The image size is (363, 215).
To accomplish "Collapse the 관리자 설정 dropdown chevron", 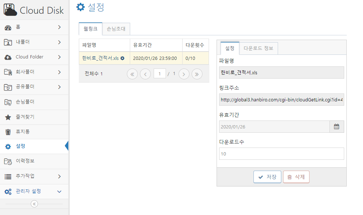I will (x=59, y=192).
